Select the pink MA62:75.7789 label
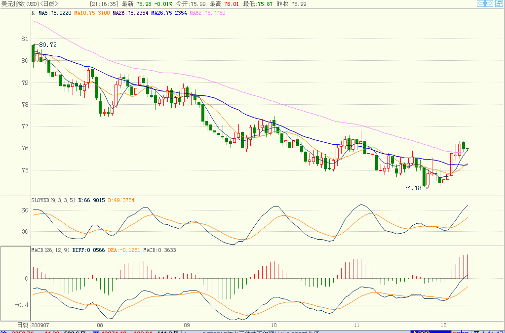This screenshot has height=333, width=505. point(208,13)
